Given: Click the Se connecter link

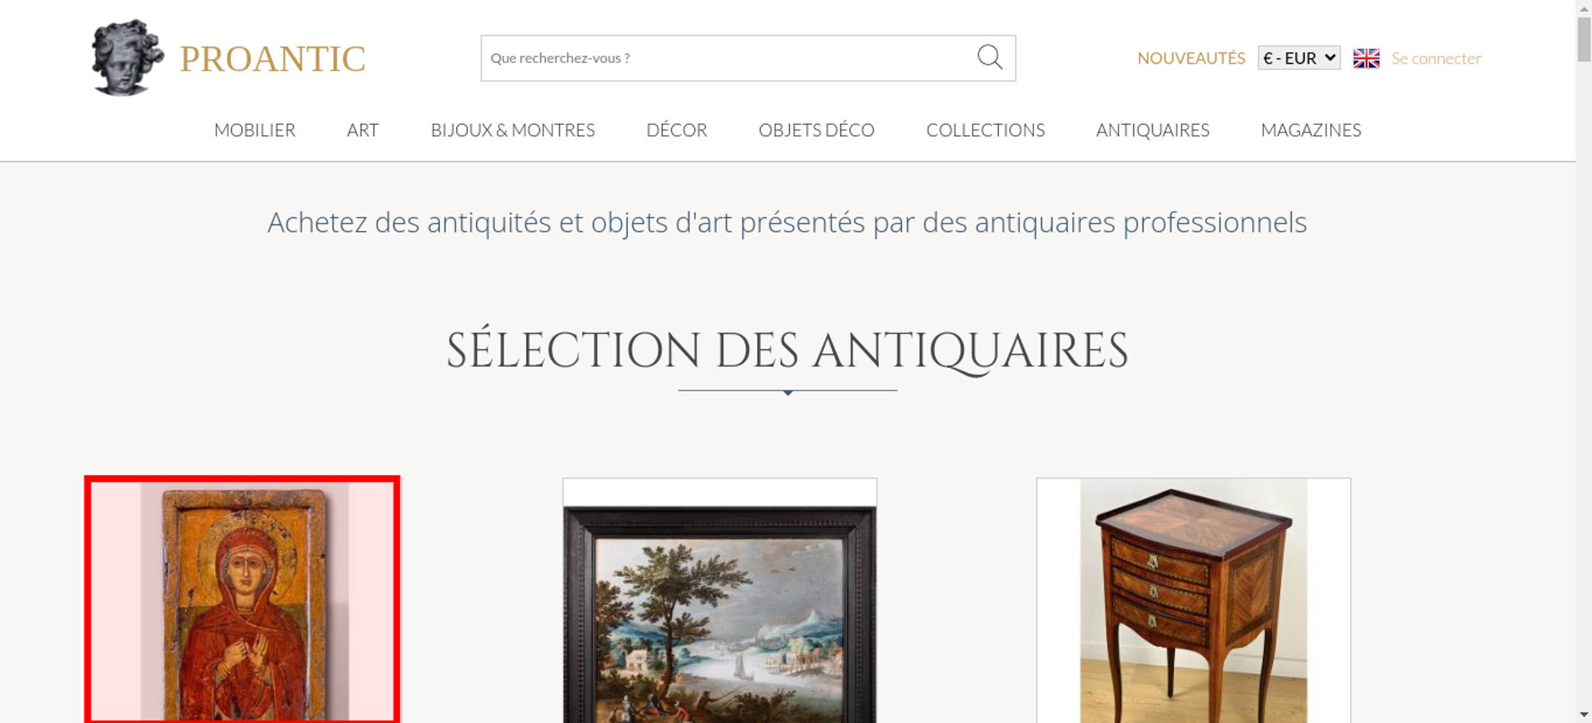Looking at the screenshot, I should (1436, 58).
